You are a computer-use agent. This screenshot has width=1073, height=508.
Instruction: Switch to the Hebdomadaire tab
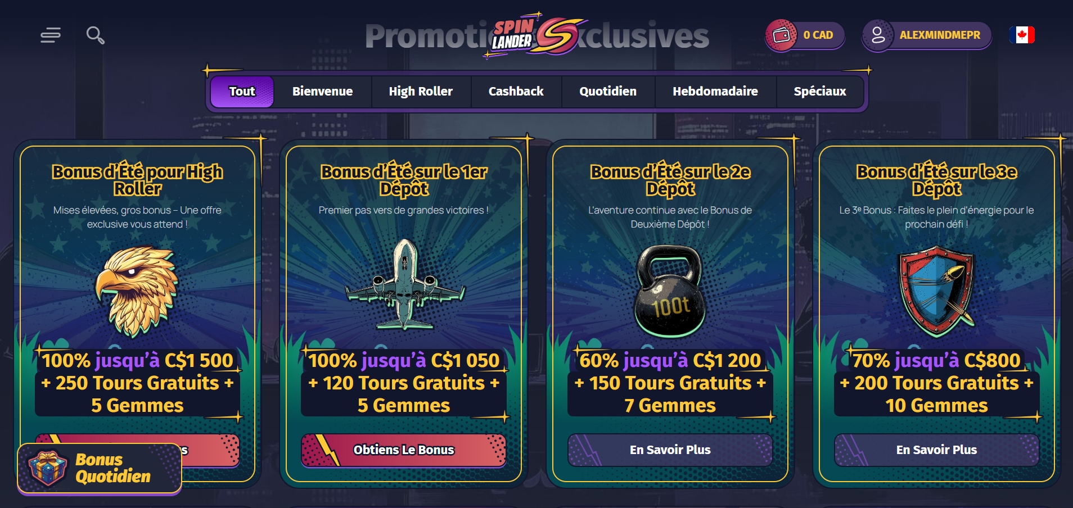coord(715,91)
